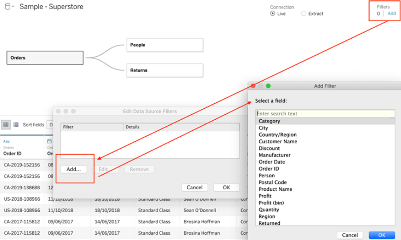Select the Returns table box
This screenshot has width=401, height=240.
pyautogui.click(x=165, y=70)
